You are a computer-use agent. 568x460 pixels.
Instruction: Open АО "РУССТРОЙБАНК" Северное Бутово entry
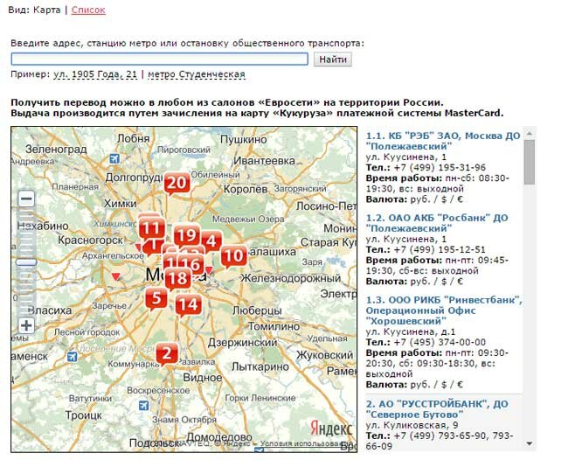pos(437,409)
